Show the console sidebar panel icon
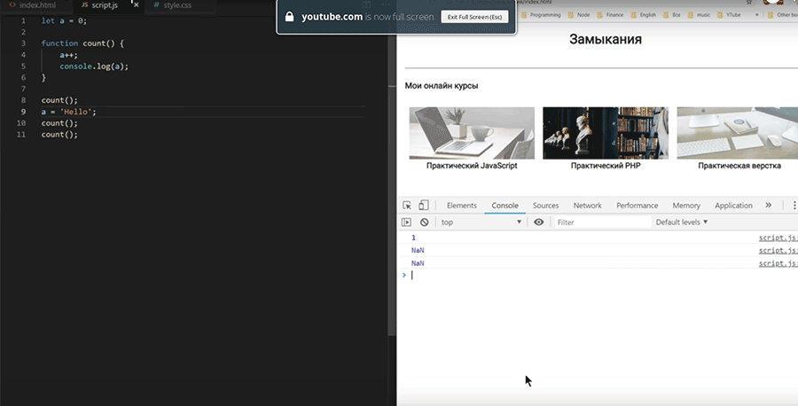Viewport: 798px width, 406px height. 406,222
